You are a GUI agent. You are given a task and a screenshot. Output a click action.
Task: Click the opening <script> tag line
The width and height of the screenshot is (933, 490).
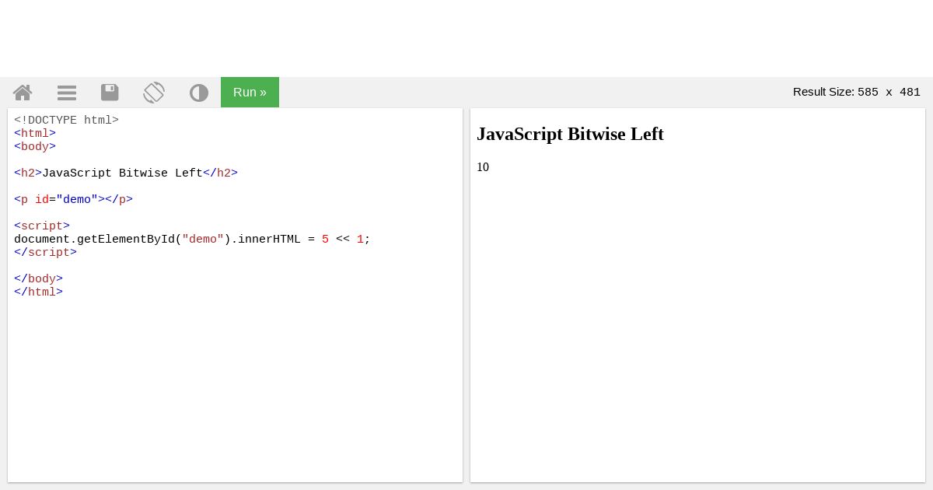coord(42,226)
